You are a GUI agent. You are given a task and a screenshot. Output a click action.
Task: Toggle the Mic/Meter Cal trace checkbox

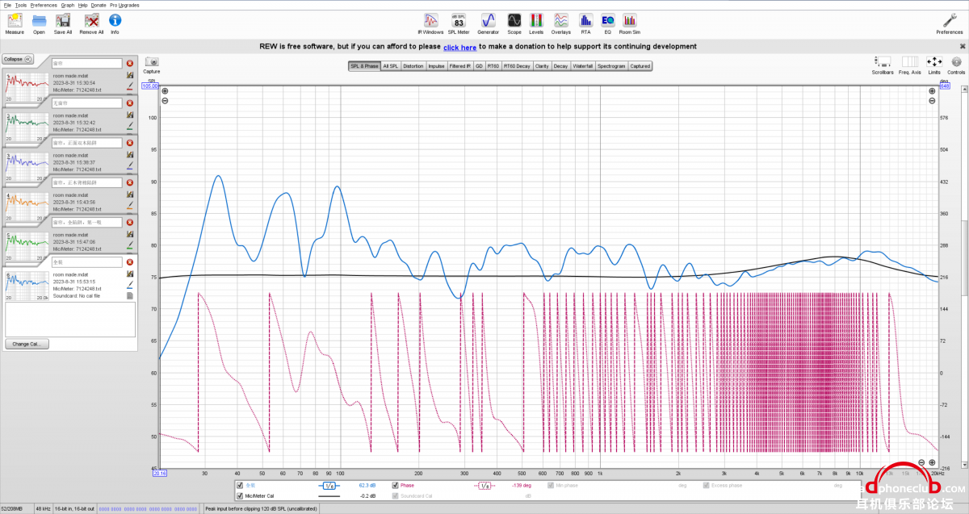240,495
